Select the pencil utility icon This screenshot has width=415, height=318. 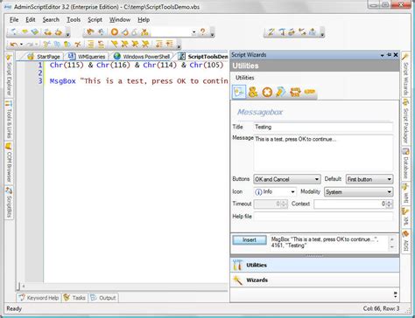[281, 92]
